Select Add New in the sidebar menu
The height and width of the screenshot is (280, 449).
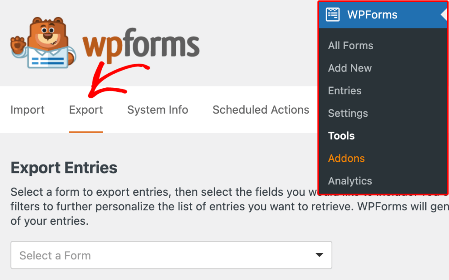(x=349, y=68)
